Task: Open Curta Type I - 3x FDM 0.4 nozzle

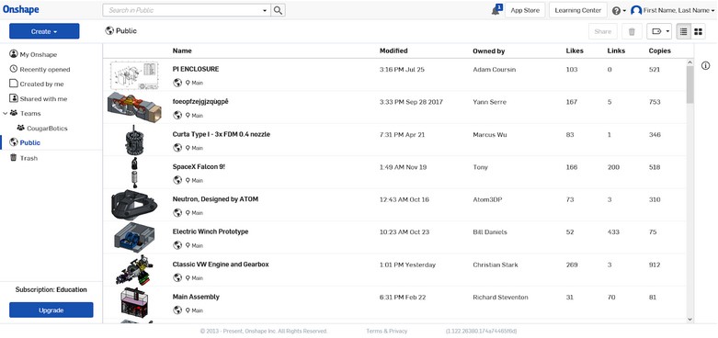Action: click(x=222, y=134)
